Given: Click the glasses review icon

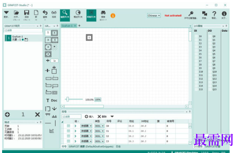Looking at the screenshot, I should point(54,13).
